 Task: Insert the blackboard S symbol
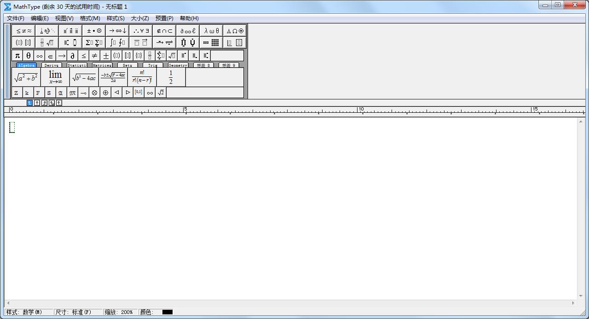[49, 93]
